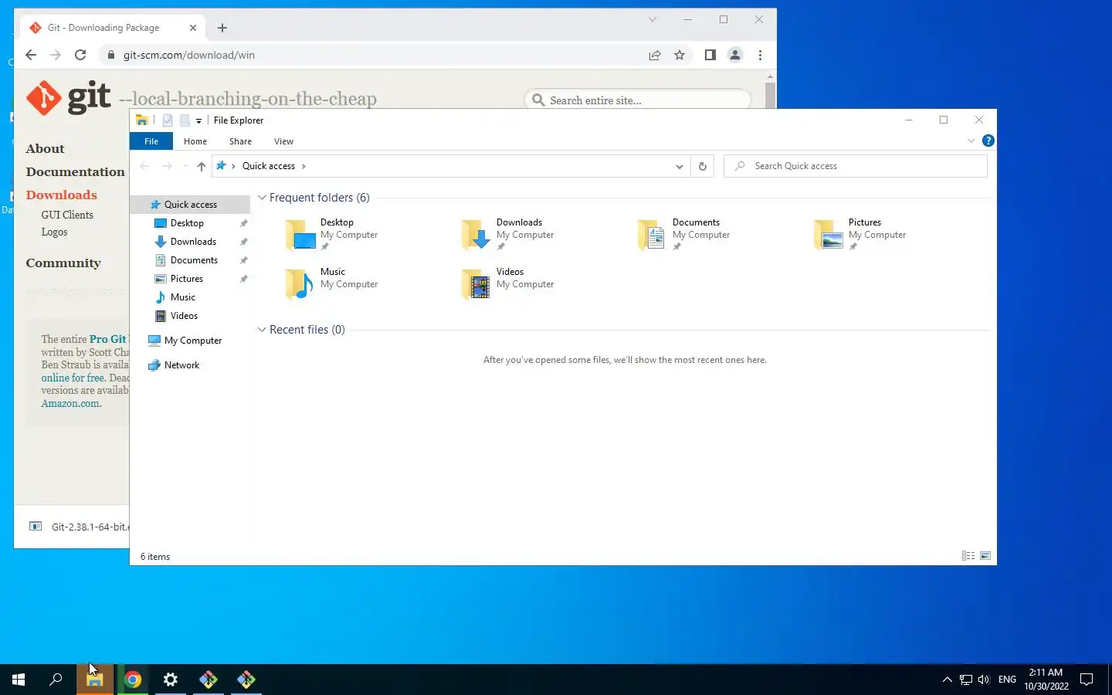Viewport: 1112px width, 695px height.
Task: Select Desktop in navigation pane
Action: (187, 223)
